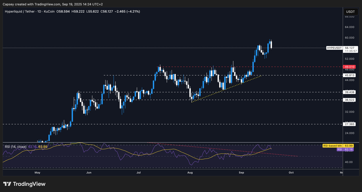The height and width of the screenshot is (192, 362).
Task: Select the 39.438 horizontal level label
Action: pos(350,92)
